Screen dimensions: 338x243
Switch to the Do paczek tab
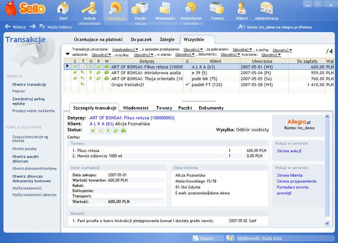click(x=141, y=40)
